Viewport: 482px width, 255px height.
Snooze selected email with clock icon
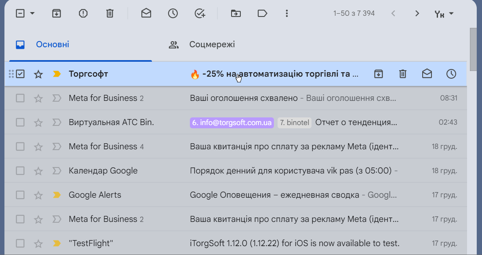tap(173, 13)
